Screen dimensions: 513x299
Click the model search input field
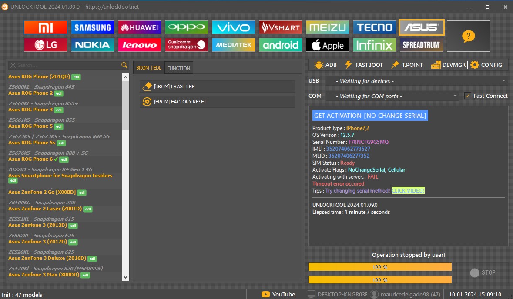68,65
